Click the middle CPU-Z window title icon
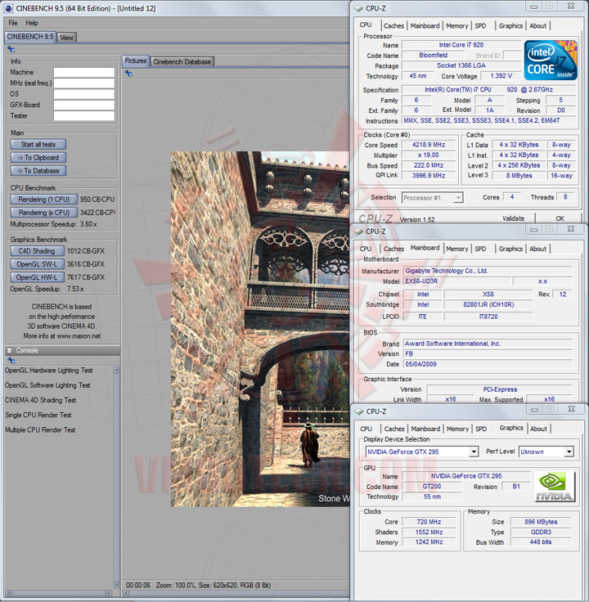This screenshot has width=589, height=602. coord(358,231)
